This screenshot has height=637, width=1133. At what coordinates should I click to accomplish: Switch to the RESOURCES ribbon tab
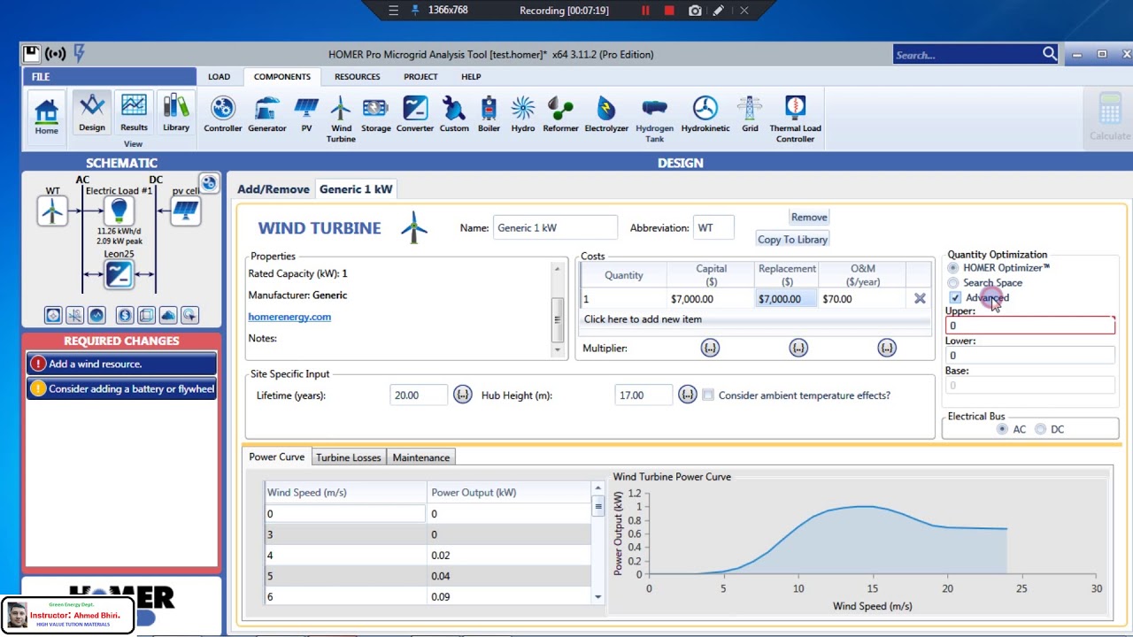[x=357, y=77]
